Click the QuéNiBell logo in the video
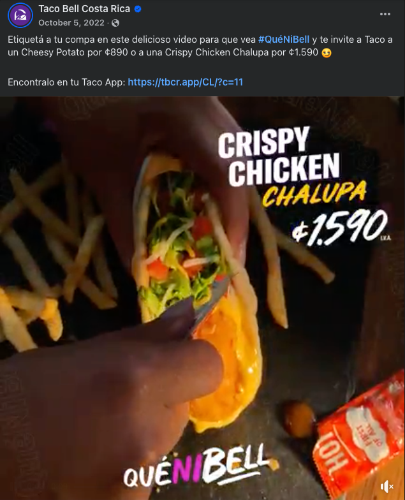 pos(198,466)
